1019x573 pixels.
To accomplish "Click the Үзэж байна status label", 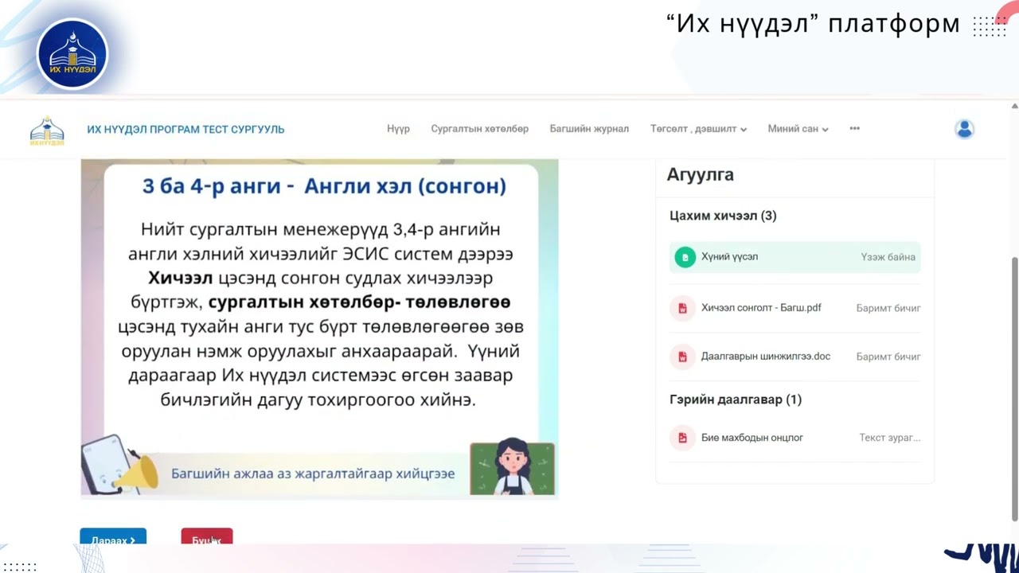I will (x=888, y=257).
